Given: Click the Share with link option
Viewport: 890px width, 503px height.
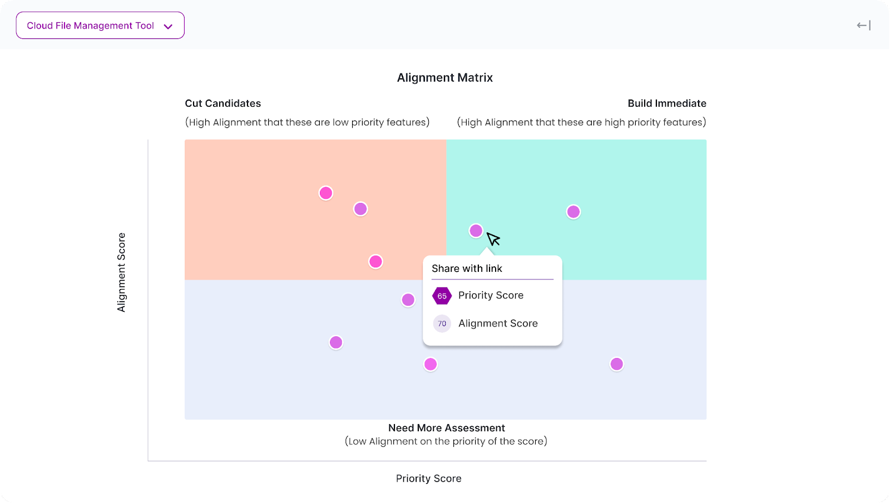Looking at the screenshot, I should tap(467, 268).
